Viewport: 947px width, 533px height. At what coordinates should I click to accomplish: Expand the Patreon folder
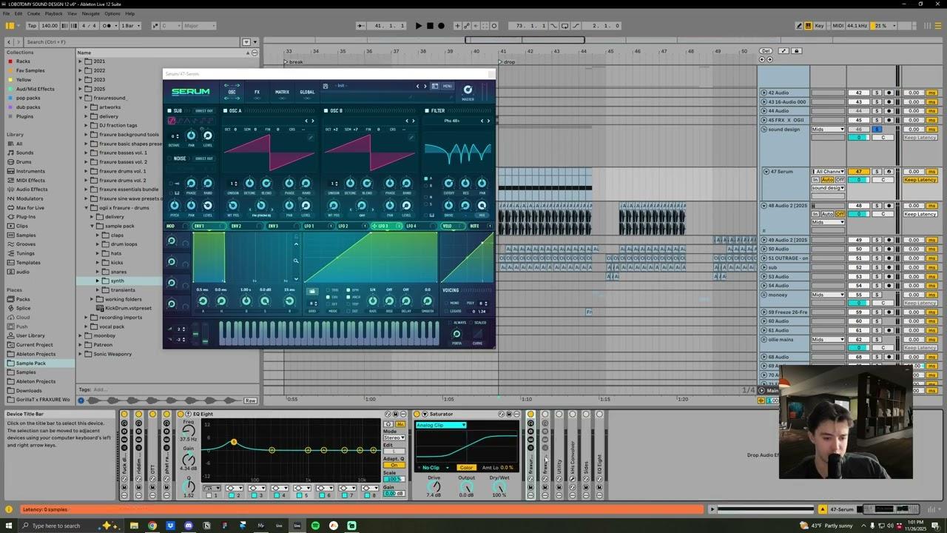[80, 344]
